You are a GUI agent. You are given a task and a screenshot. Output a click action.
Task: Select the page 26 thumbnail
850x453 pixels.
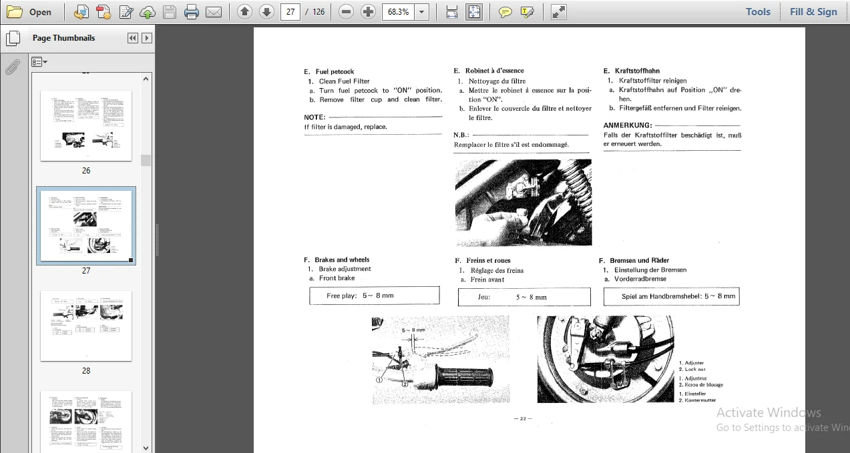(86, 125)
